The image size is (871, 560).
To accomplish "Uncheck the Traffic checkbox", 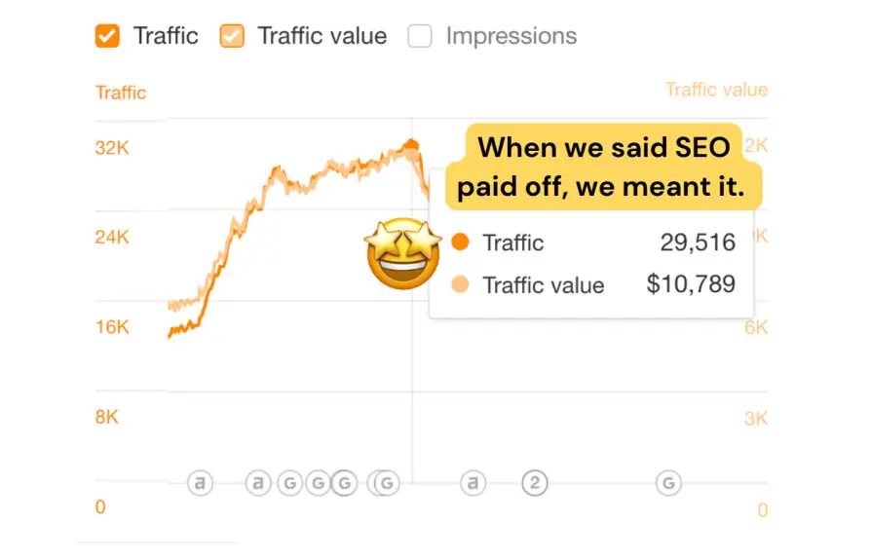I will (x=107, y=37).
